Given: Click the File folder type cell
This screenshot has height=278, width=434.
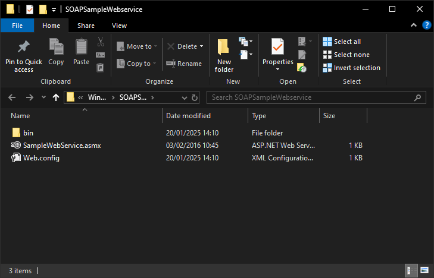Looking at the screenshot, I should click(x=267, y=133).
